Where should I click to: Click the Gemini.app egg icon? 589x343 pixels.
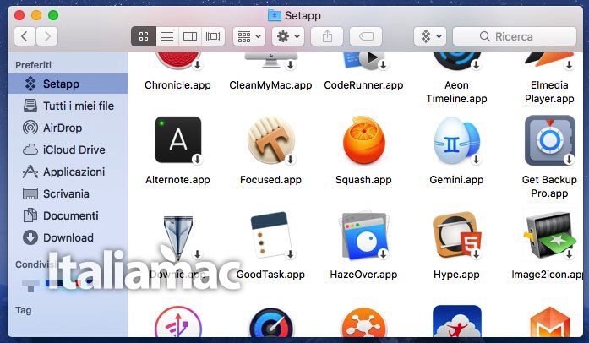(456, 139)
